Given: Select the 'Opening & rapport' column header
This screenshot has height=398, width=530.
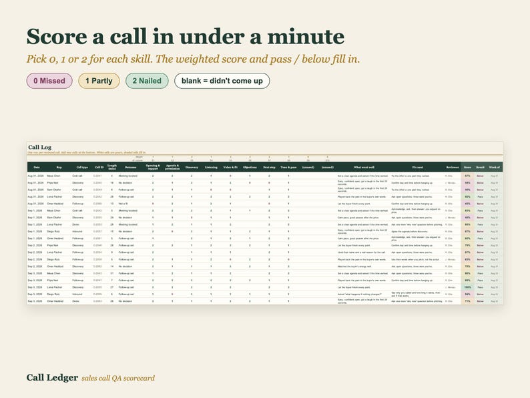Looking at the screenshot, I should pyautogui.click(x=153, y=167).
